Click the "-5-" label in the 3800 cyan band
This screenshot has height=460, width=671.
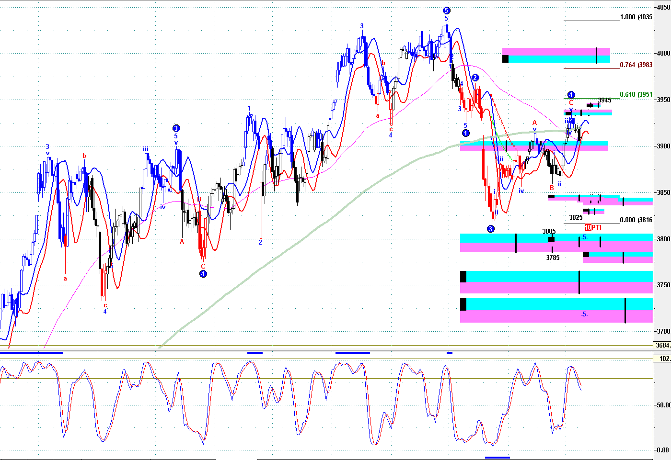584,237
